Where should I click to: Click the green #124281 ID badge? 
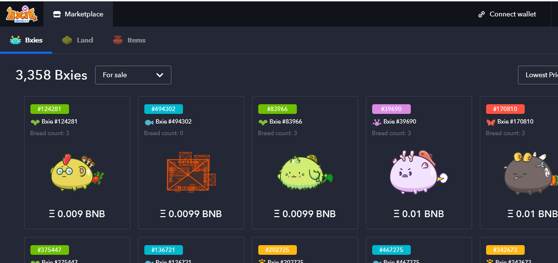pos(49,109)
